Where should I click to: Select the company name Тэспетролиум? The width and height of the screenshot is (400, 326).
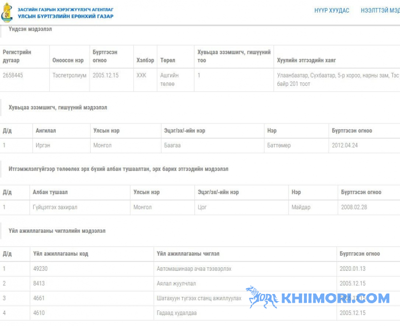coord(69,75)
